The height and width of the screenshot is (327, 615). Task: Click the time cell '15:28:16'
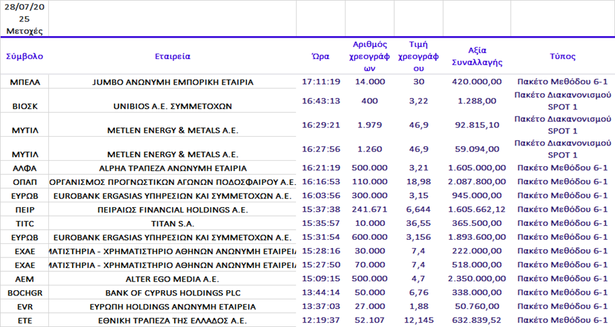tap(321, 251)
